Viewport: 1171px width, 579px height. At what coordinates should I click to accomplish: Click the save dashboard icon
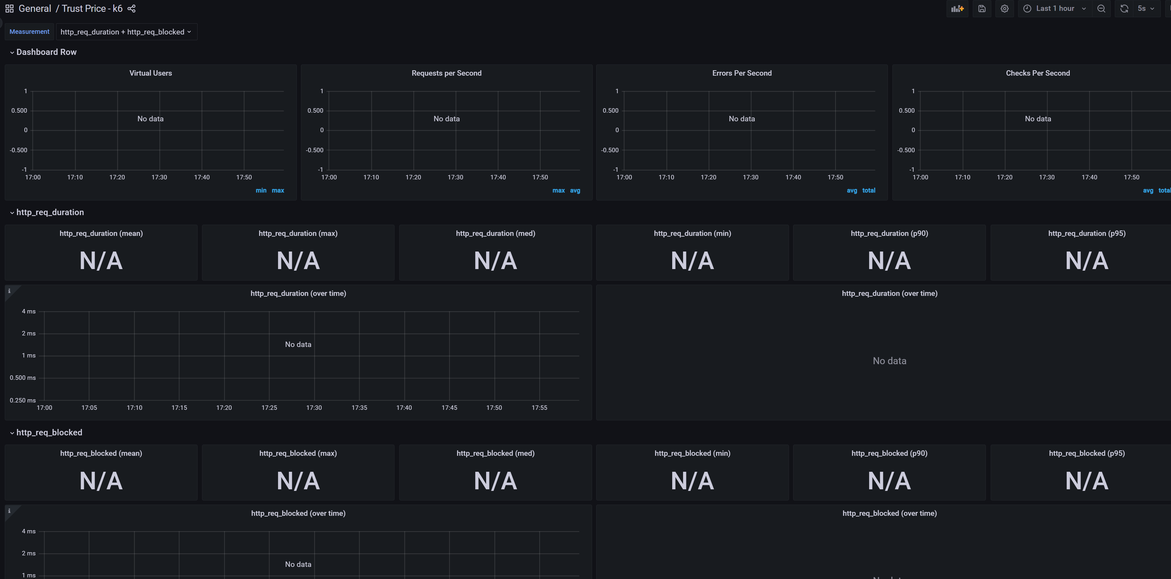[981, 9]
